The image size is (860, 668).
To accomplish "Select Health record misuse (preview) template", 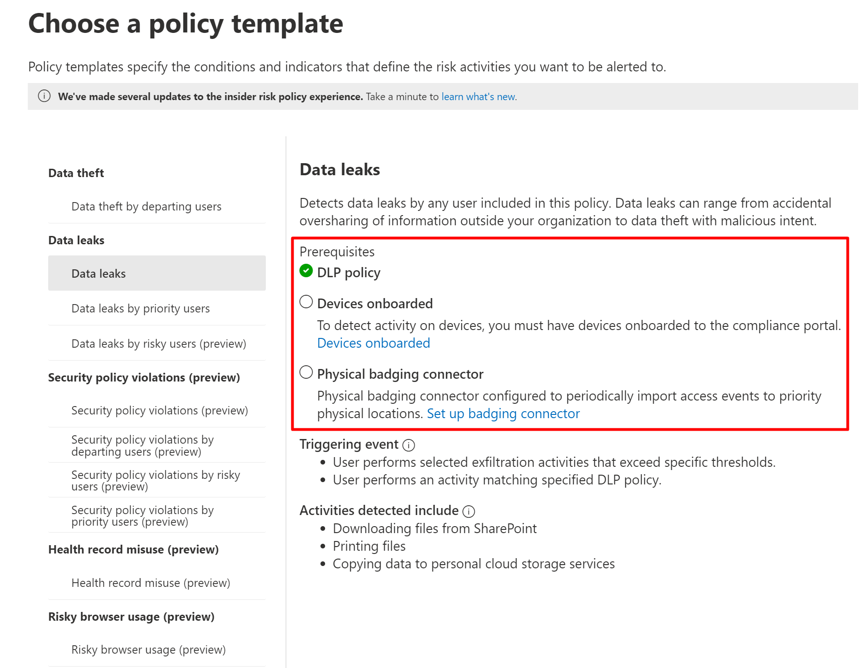I will [x=151, y=583].
